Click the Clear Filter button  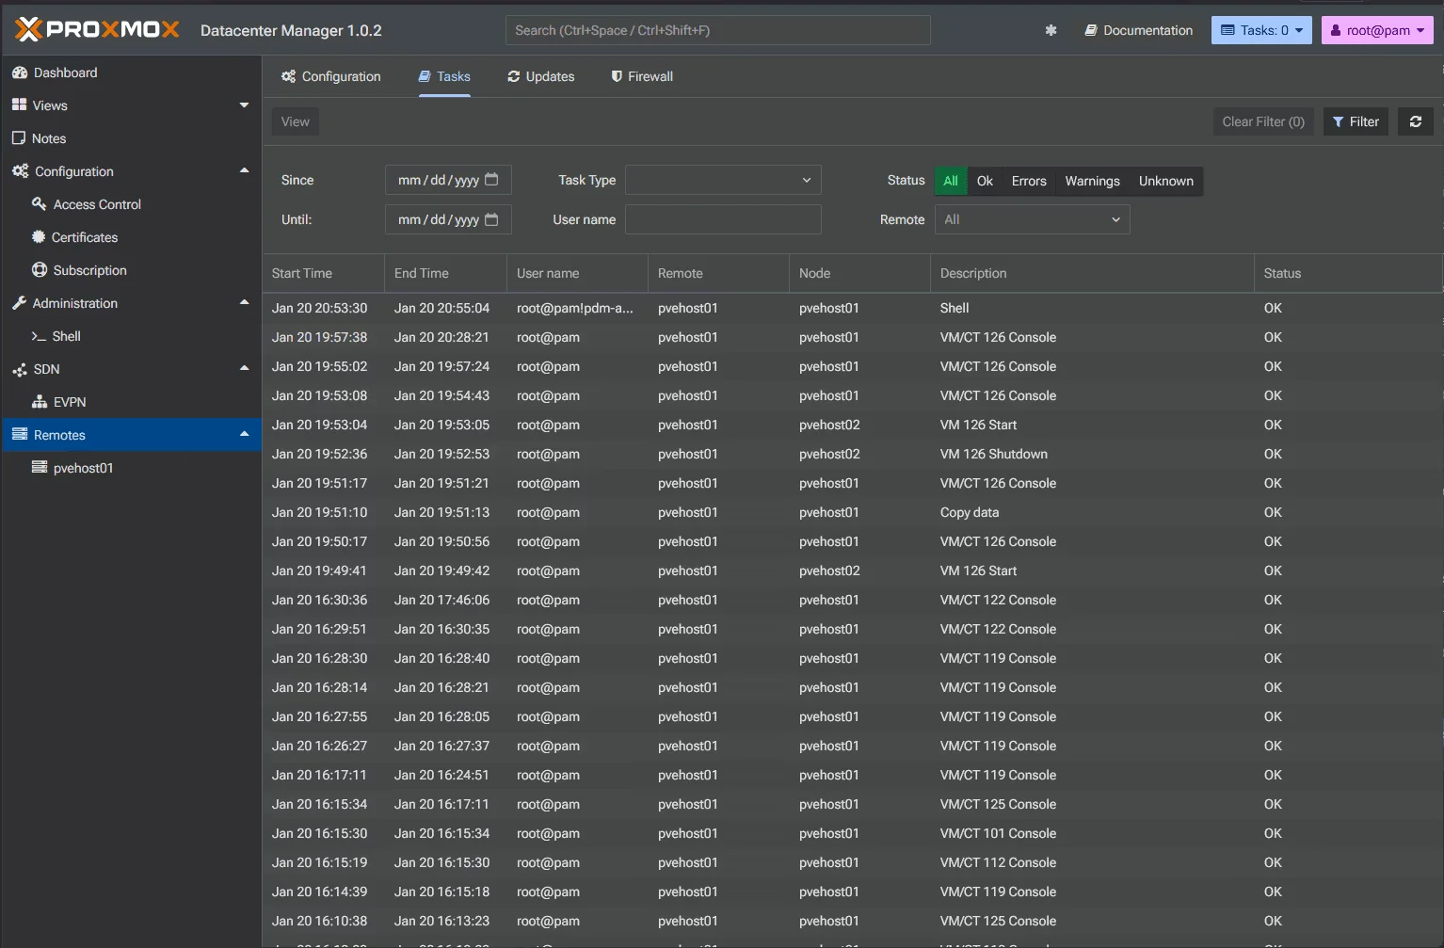1263,121
